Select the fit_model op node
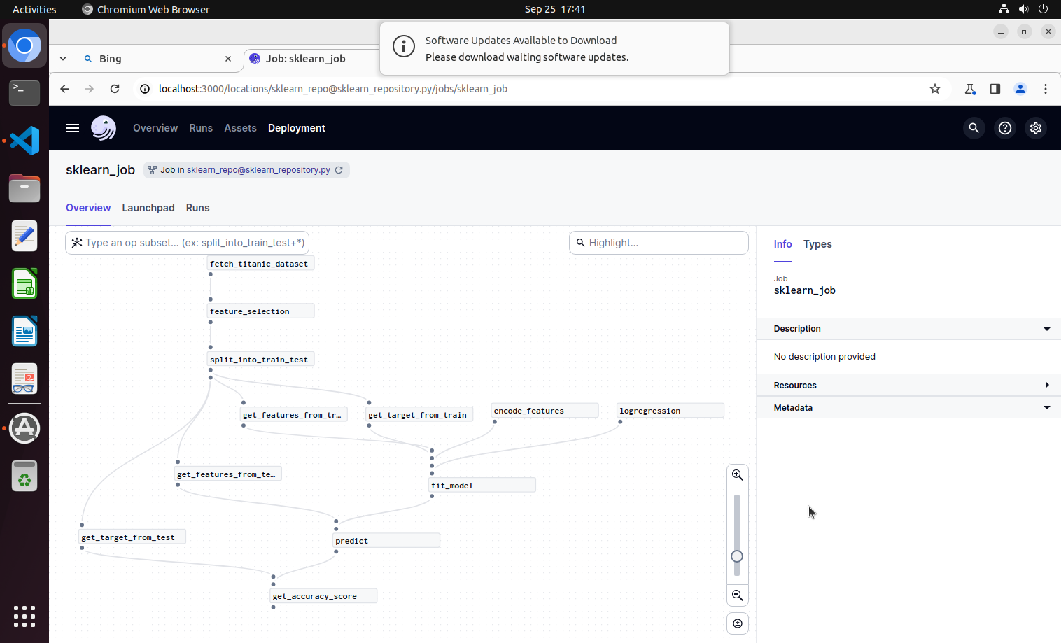This screenshot has height=643, width=1061. (x=482, y=486)
